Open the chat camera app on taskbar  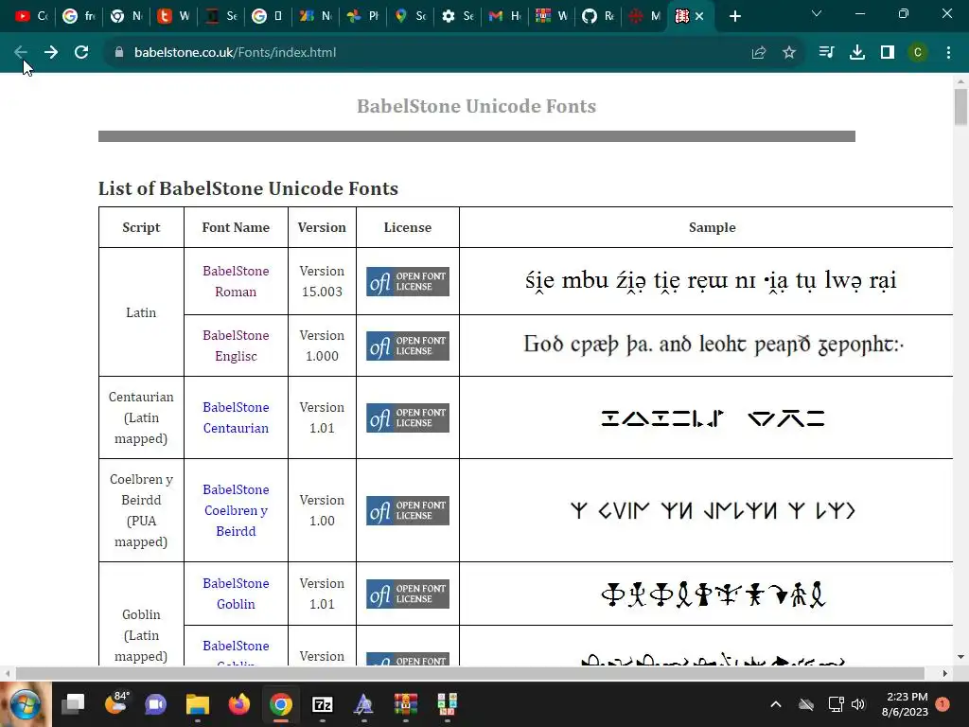tap(156, 704)
